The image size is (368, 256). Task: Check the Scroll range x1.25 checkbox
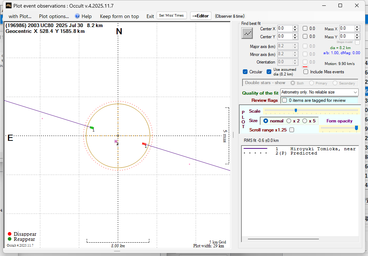tap(292, 130)
